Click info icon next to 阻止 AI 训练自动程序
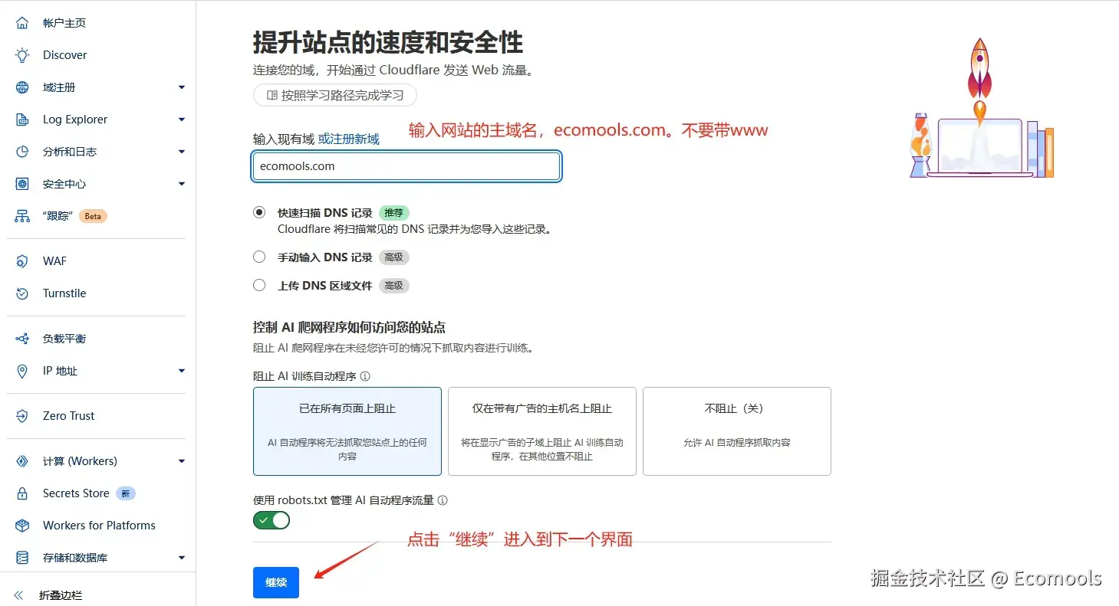This screenshot has height=606, width=1119. point(365,376)
